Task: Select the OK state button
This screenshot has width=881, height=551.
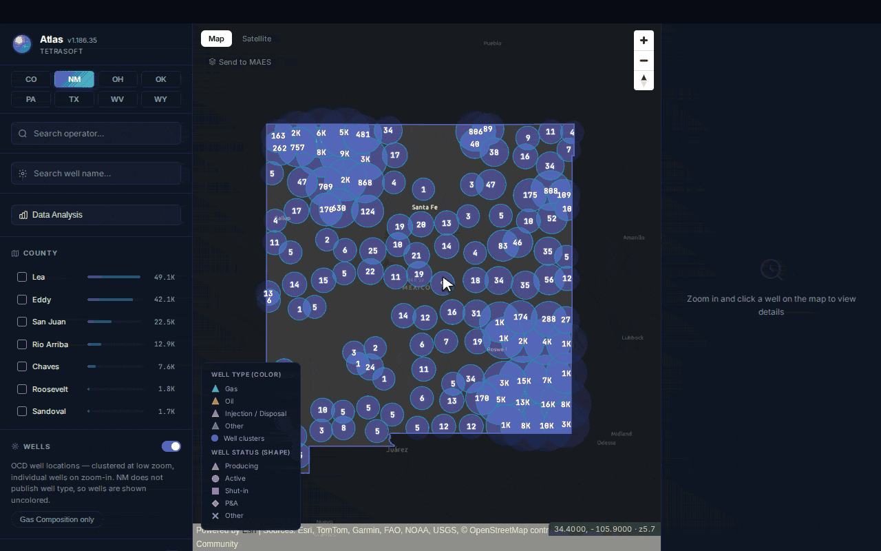Action: (x=161, y=79)
